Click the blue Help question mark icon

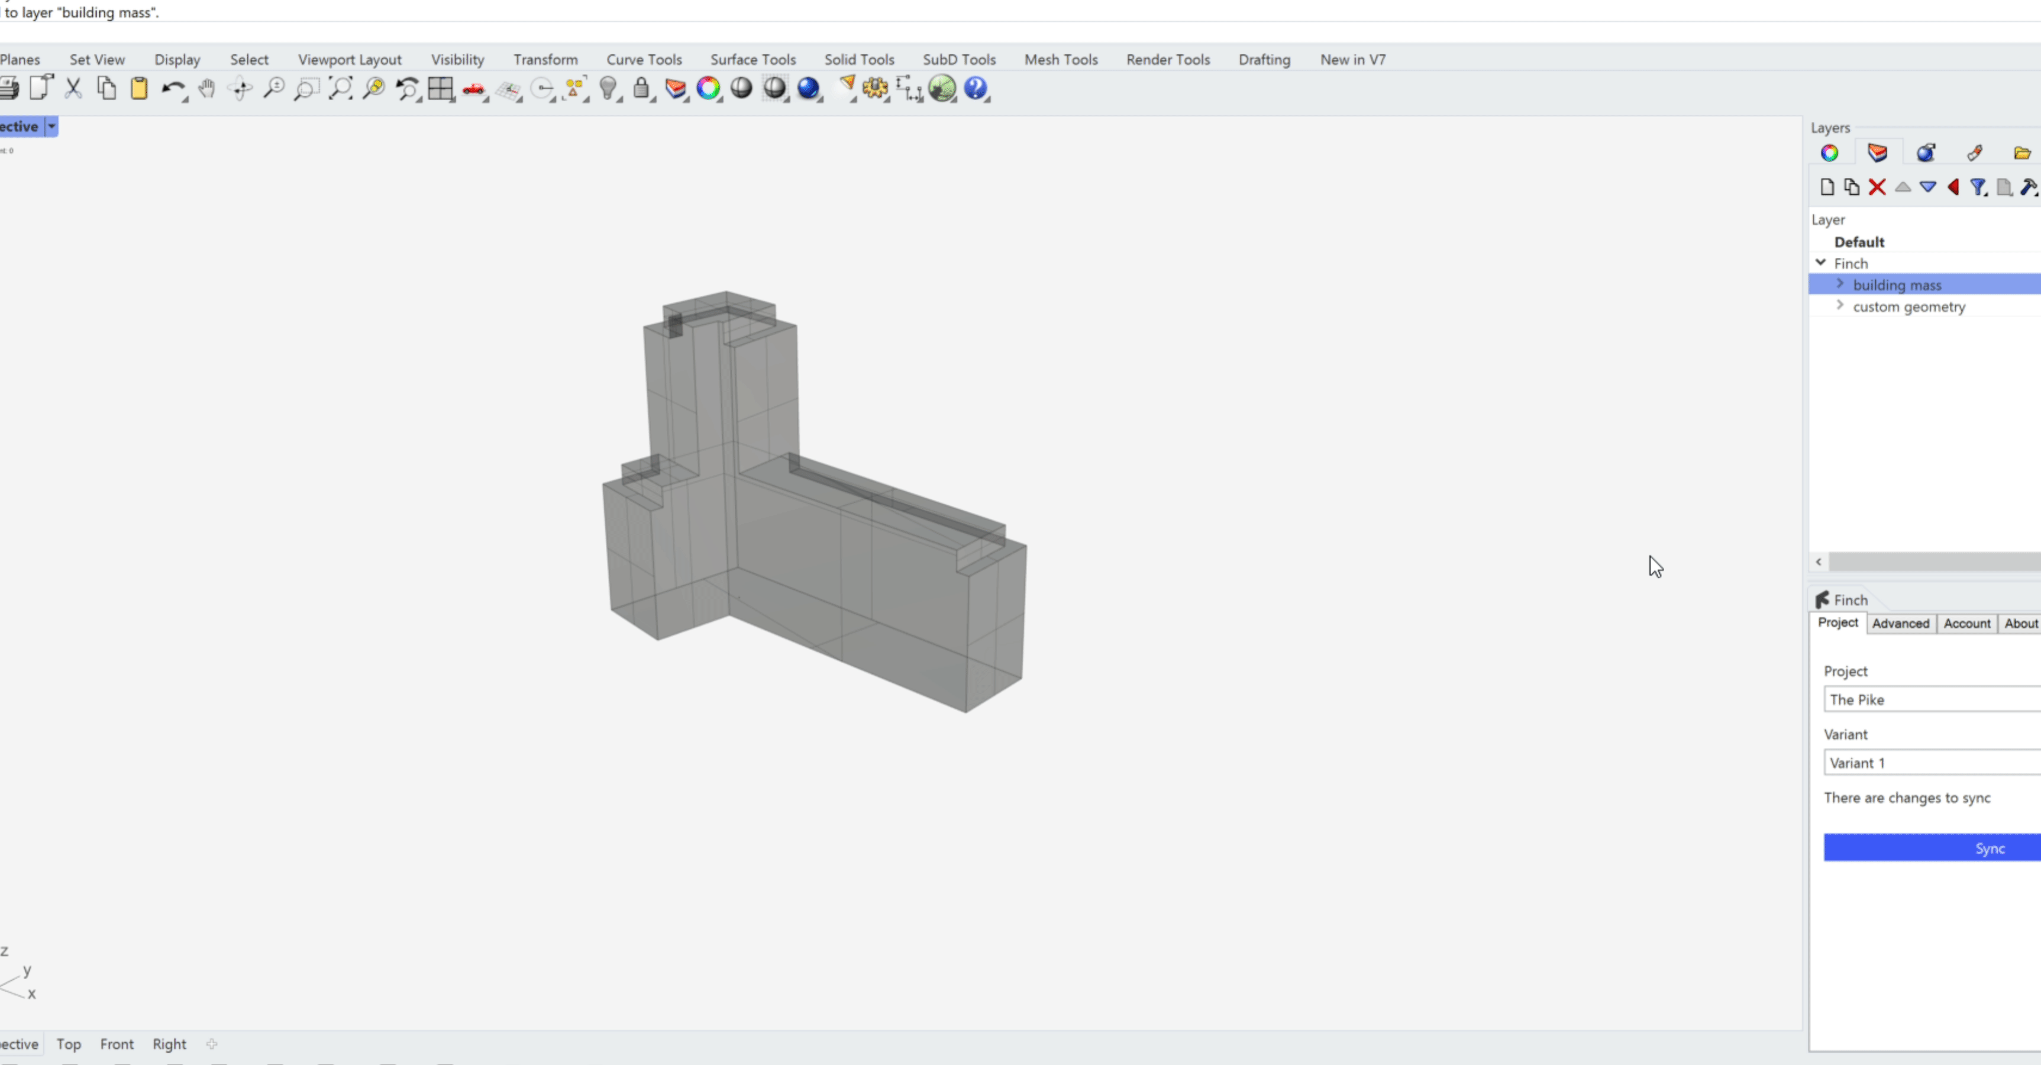976,89
